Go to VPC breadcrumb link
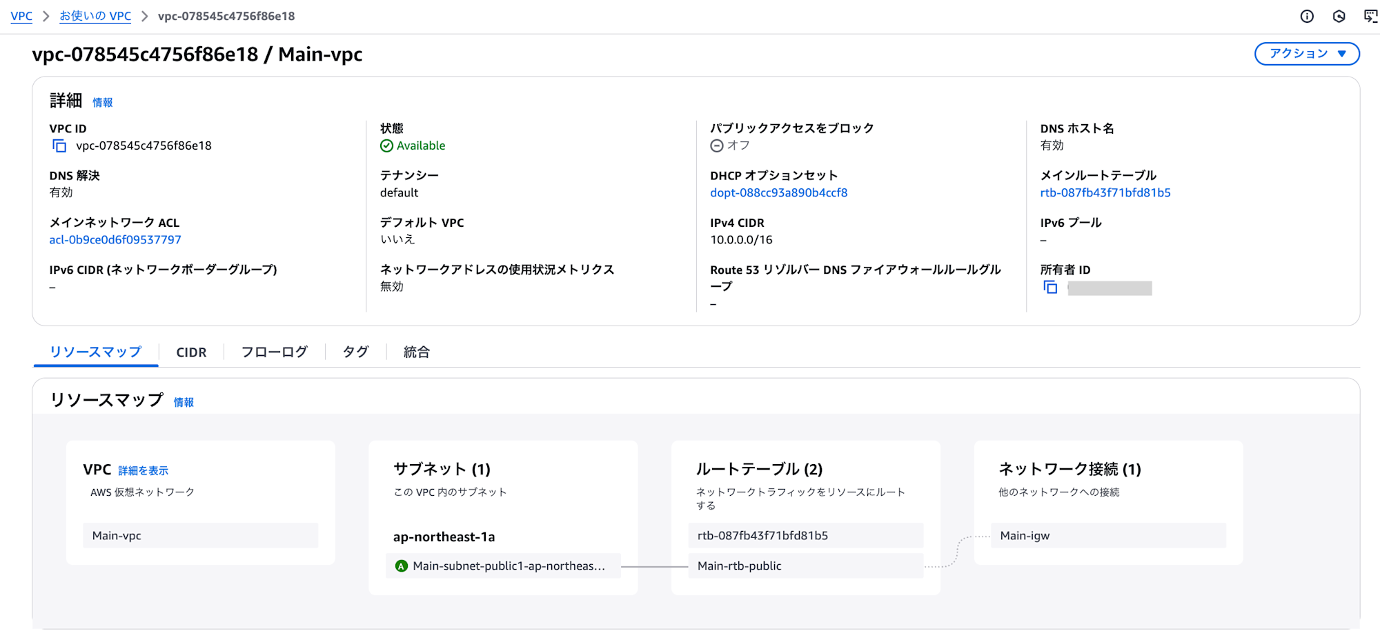This screenshot has width=1380, height=640. point(21,16)
